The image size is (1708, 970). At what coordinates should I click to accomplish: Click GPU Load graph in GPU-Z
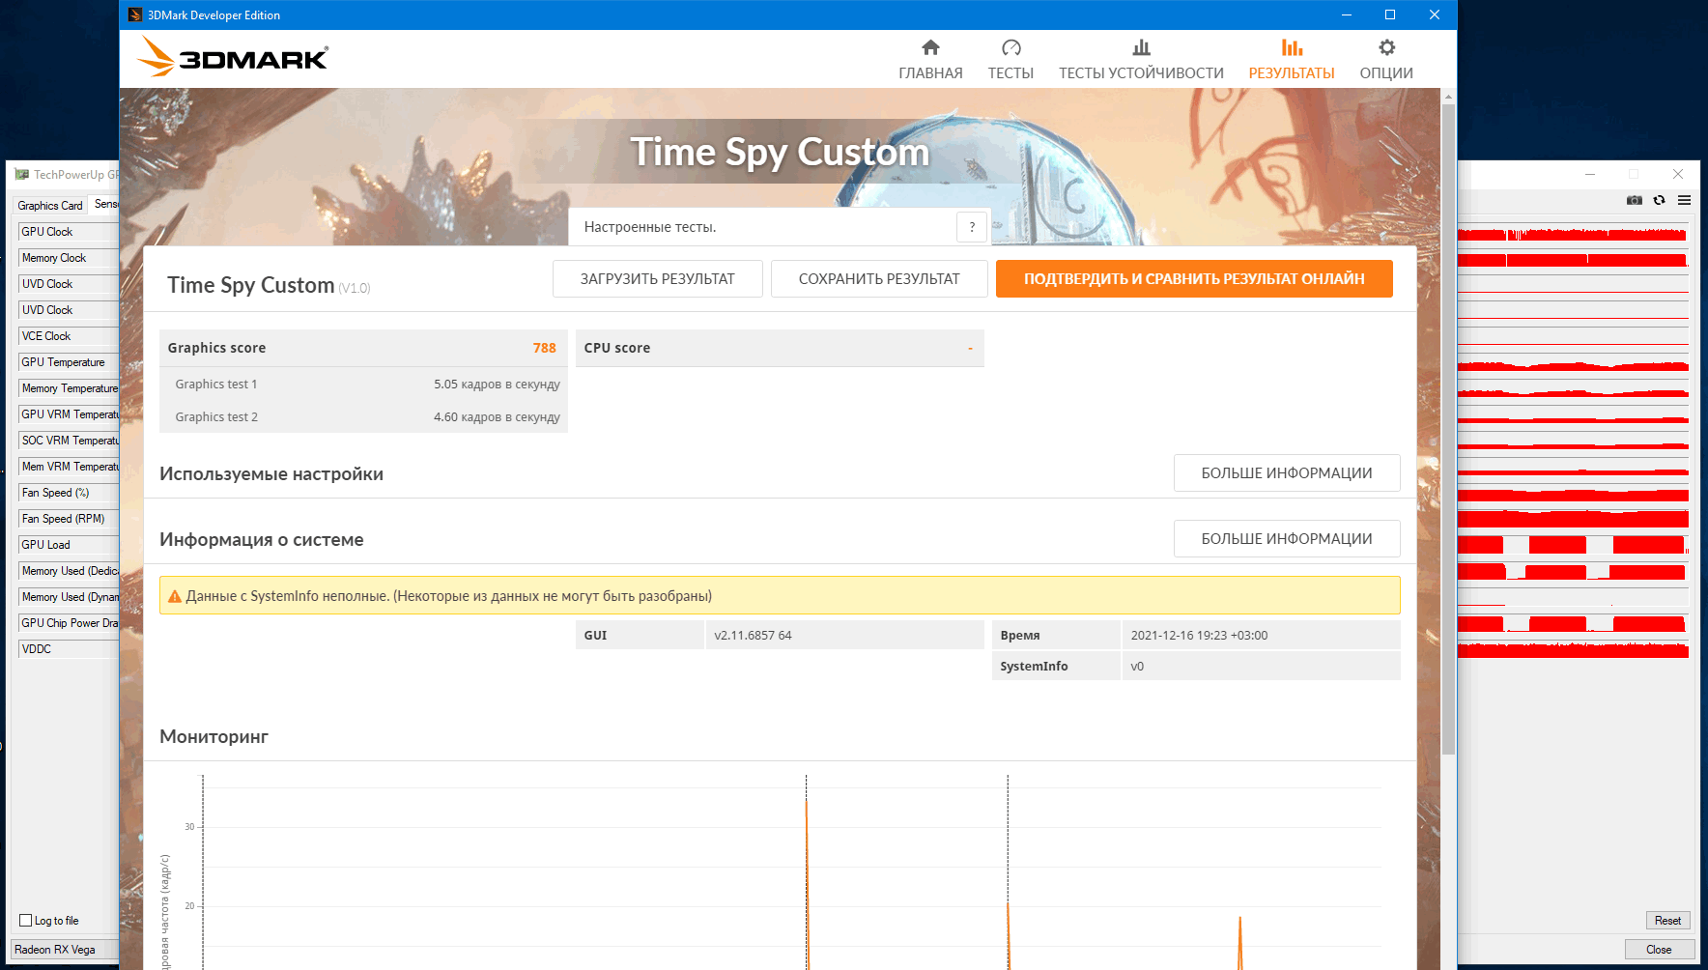coord(1573,545)
